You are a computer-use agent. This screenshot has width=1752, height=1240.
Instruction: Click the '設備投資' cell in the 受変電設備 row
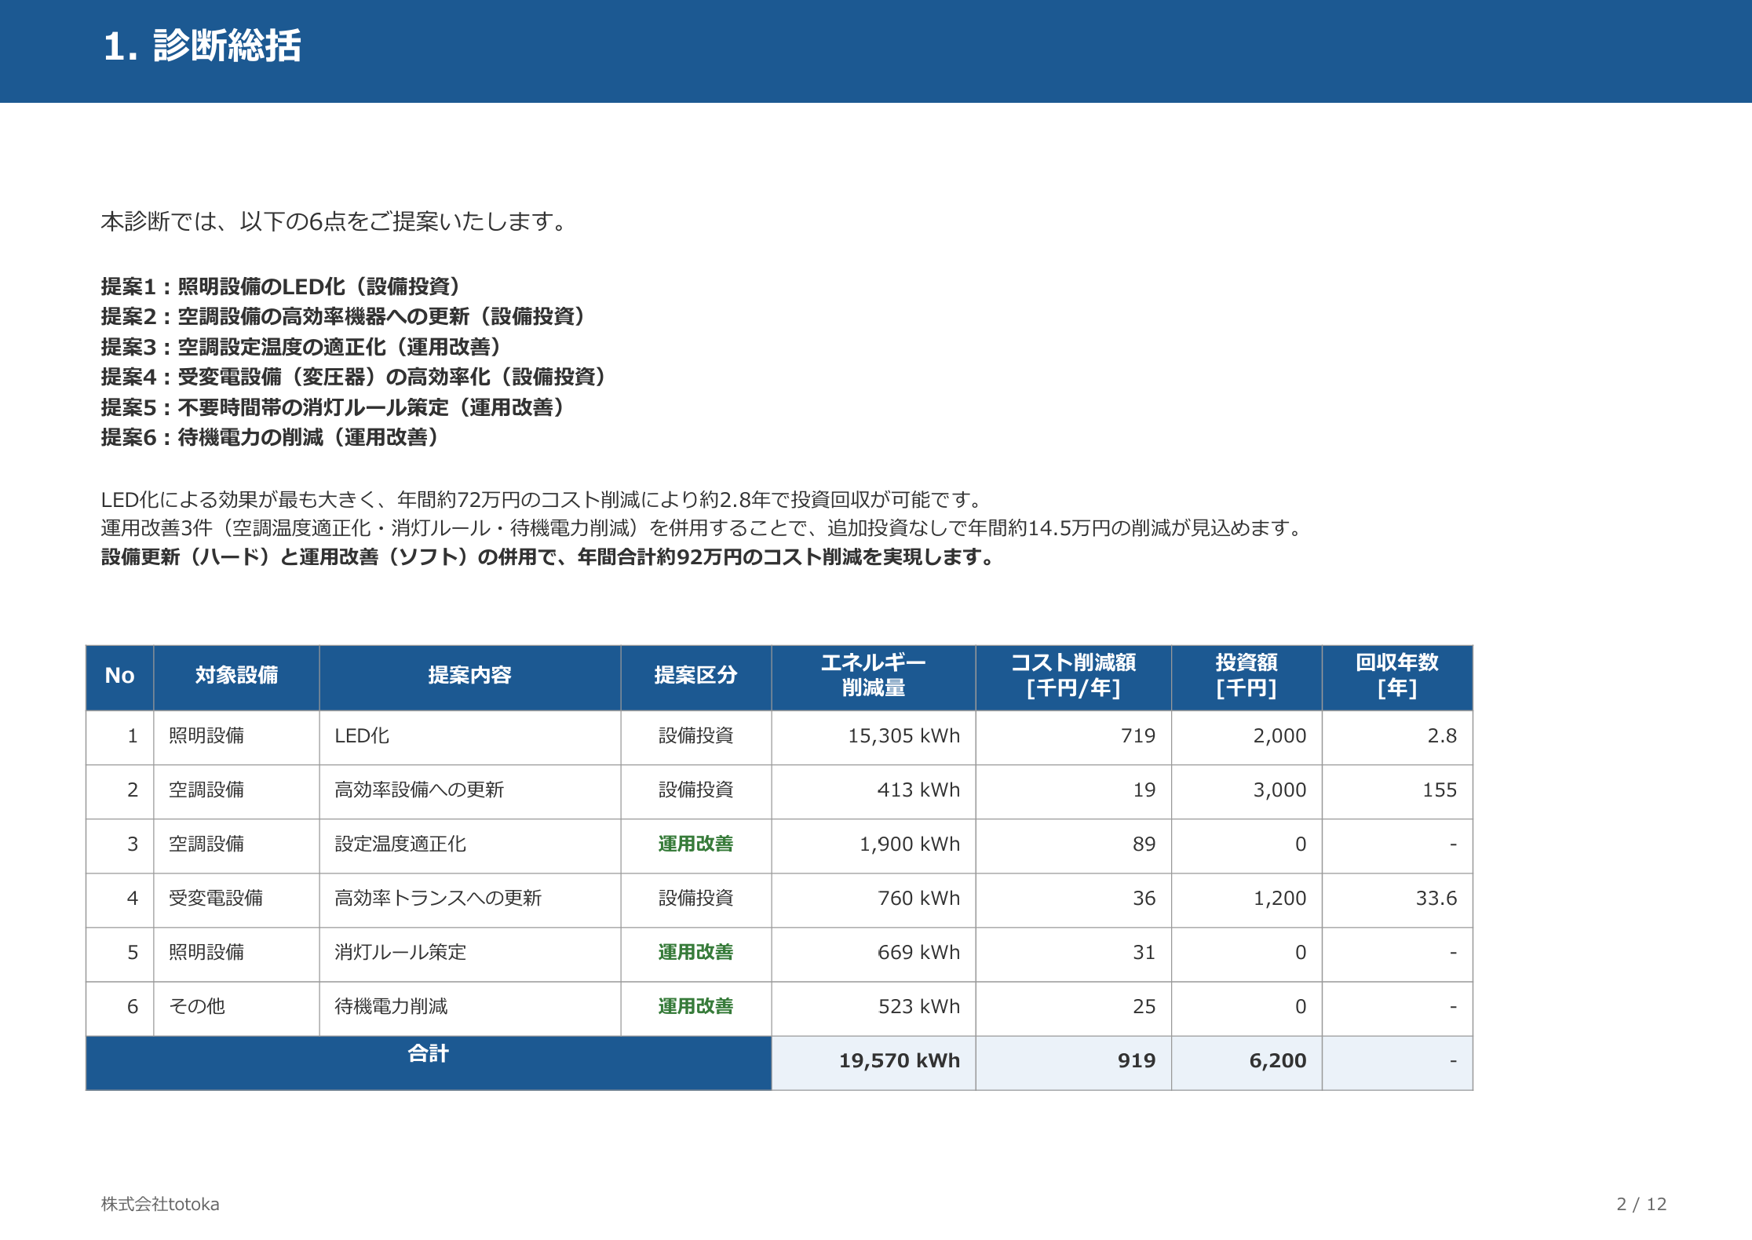point(695,900)
